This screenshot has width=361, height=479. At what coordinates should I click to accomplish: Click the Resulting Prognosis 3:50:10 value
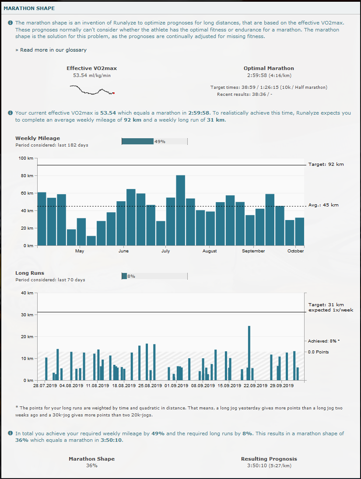click(257, 465)
